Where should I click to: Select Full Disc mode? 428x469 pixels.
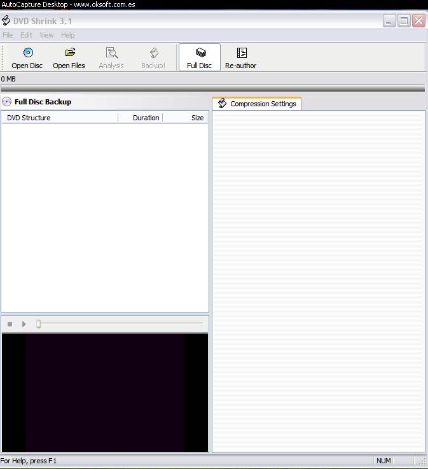click(199, 57)
